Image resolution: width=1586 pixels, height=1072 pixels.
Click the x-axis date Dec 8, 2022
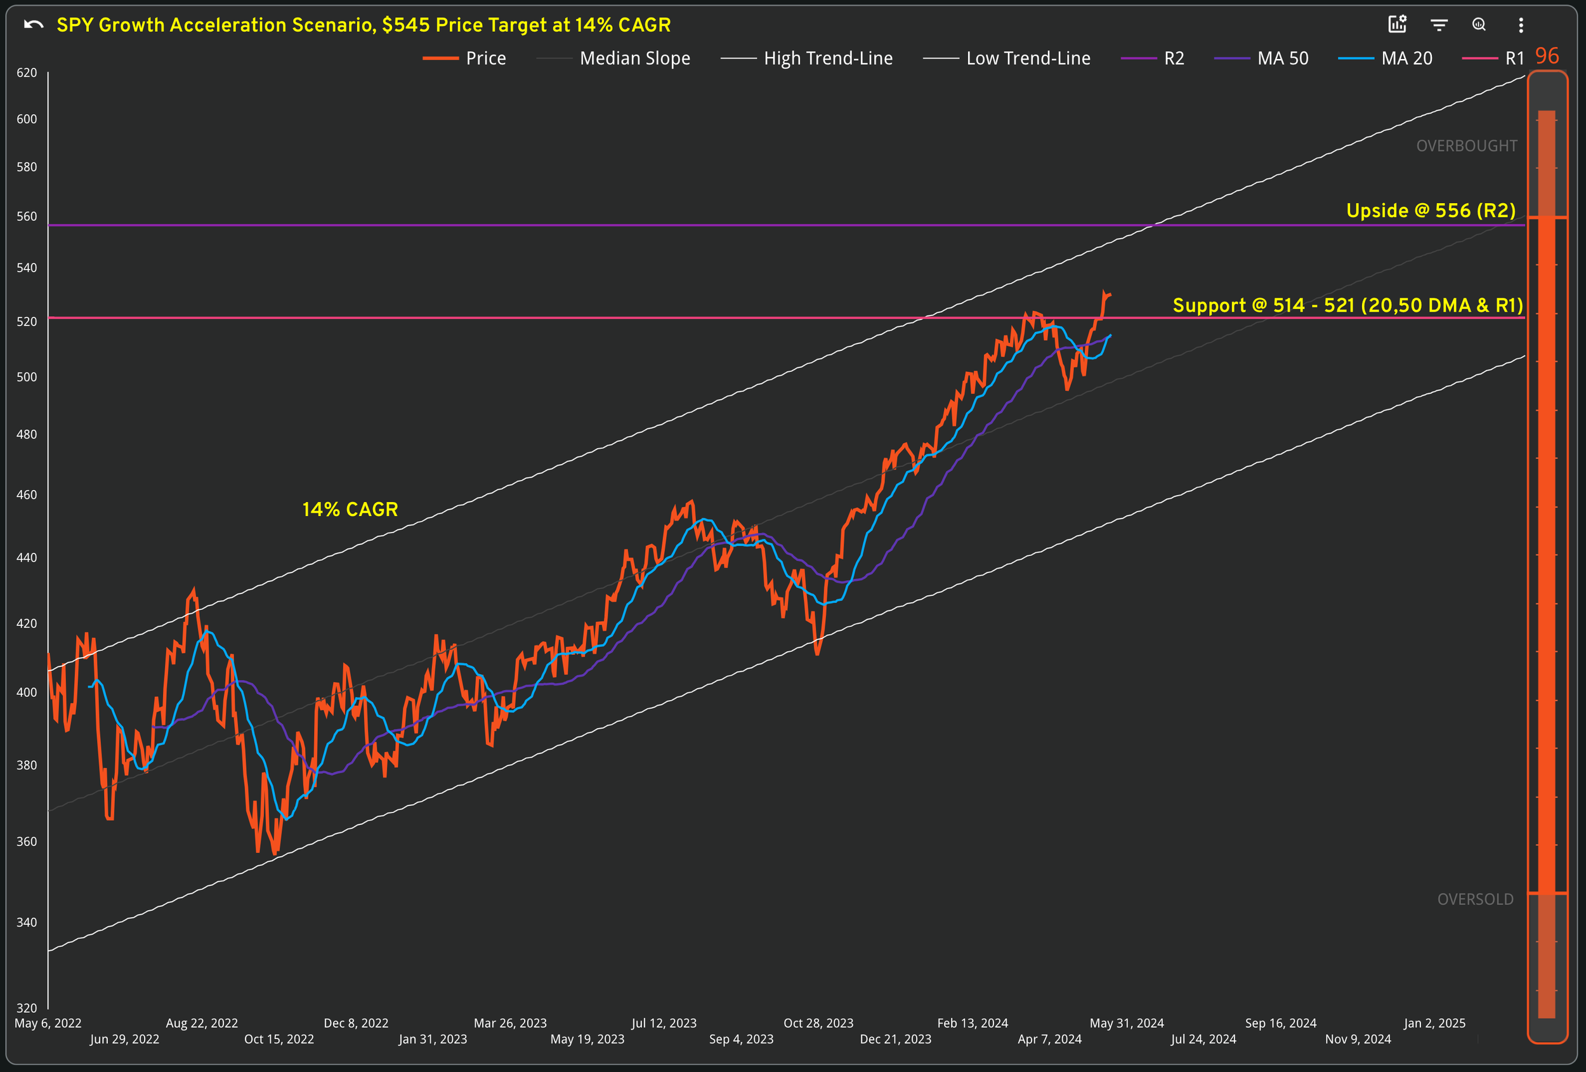(x=357, y=1023)
